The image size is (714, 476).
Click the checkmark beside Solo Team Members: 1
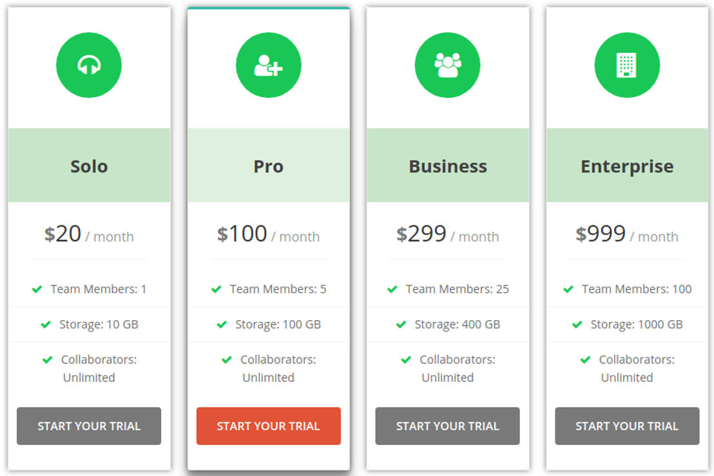37,289
